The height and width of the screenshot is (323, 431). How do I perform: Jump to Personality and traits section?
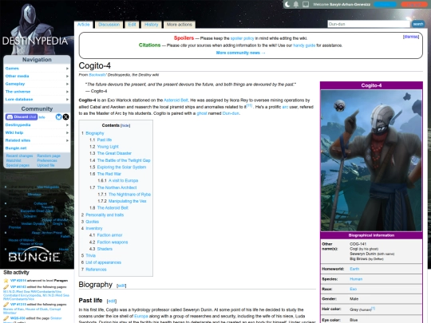tap(105, 215)
